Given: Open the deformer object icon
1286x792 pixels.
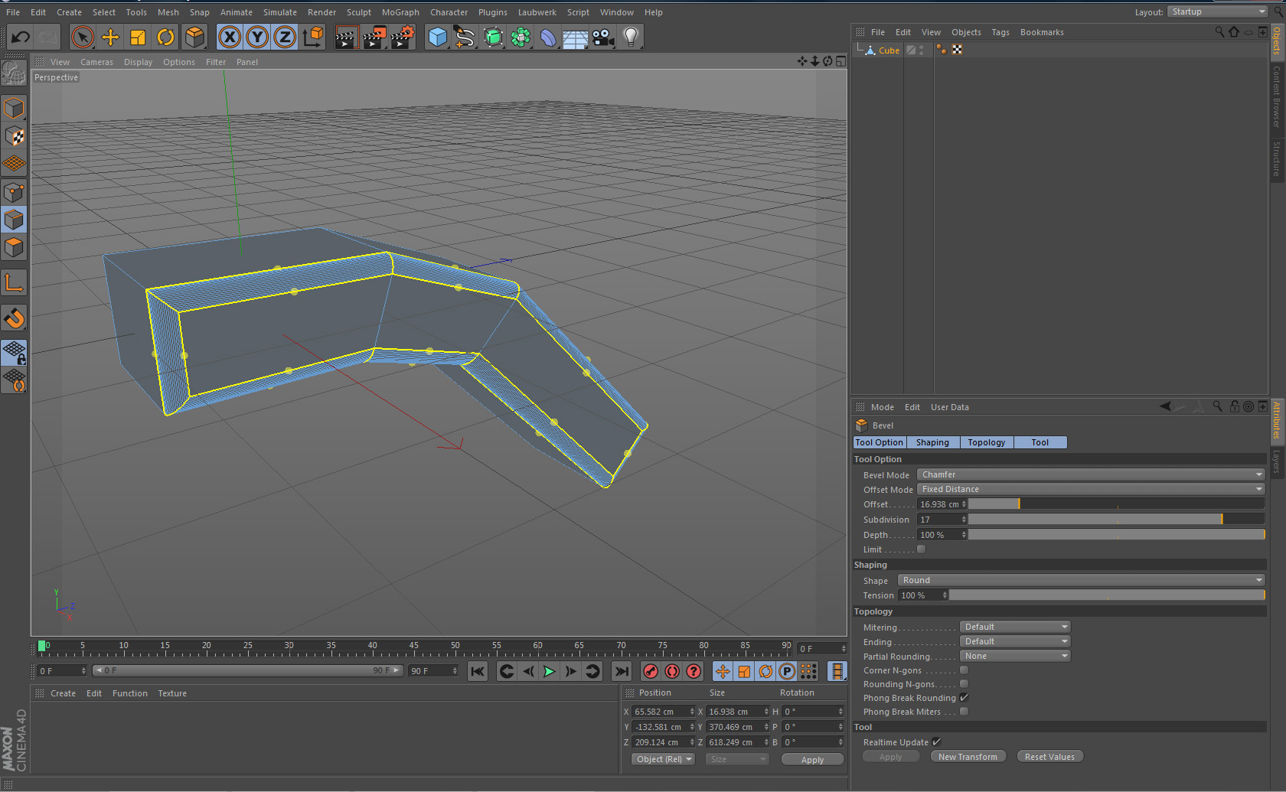Looking at the screenshot, I should 548,37.
